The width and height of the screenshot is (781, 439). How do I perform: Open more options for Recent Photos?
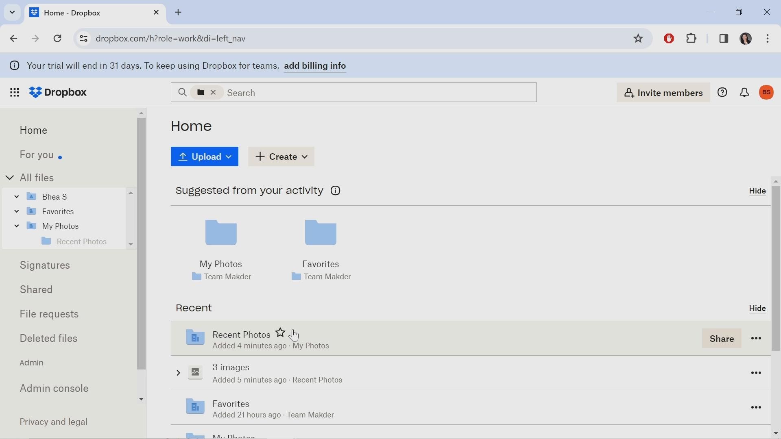pyautogui.click(x=757, y=339)
